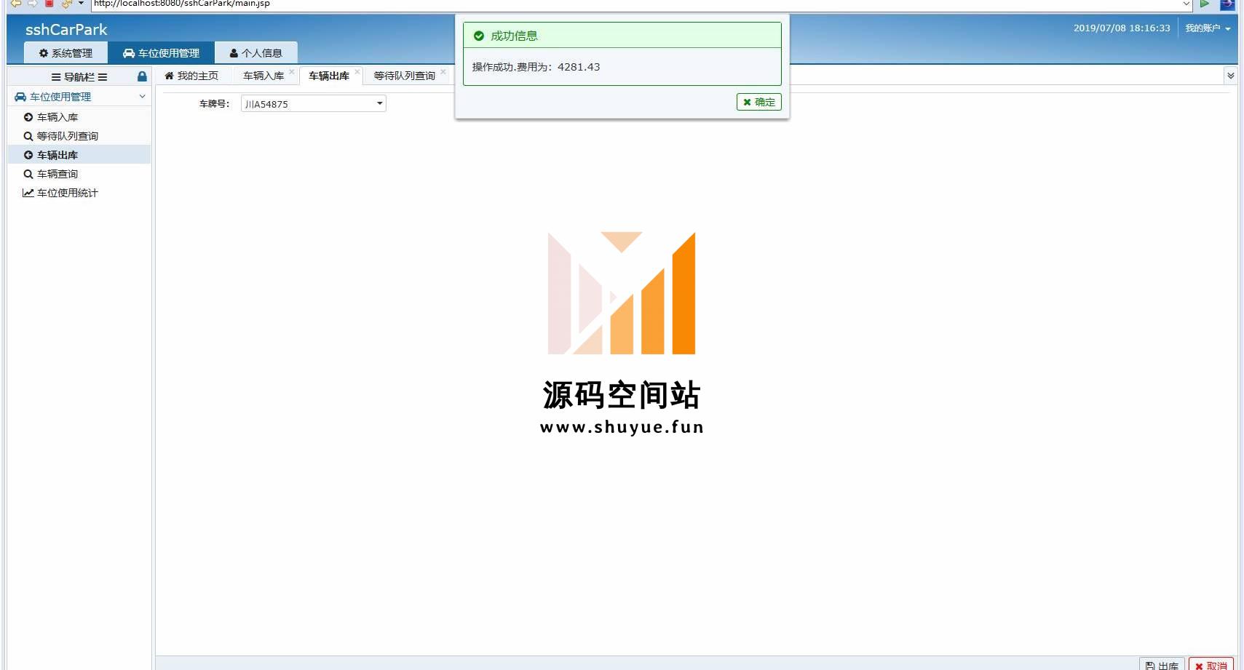Image resolution: width=1244 pixels, height=670 pixels.
Task: Click the home icon on 我的主页 tab
Action: [169, 76]
